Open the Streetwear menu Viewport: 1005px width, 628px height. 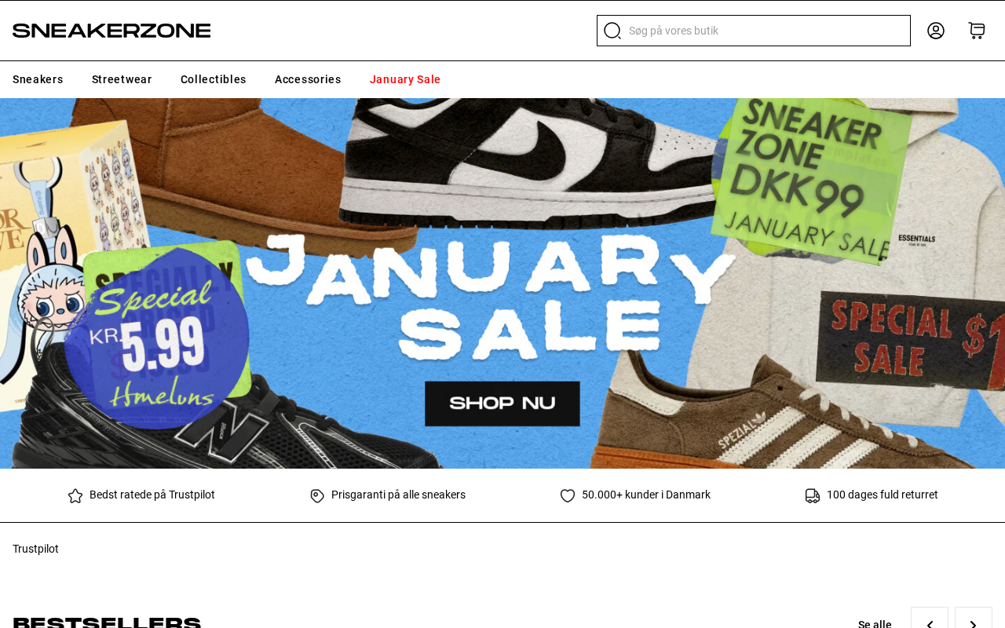pos(122,79)
